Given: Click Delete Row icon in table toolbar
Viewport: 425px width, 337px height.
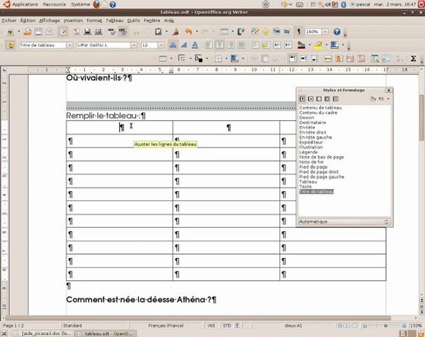Looking at the screenshot, I should coord(350,59).
